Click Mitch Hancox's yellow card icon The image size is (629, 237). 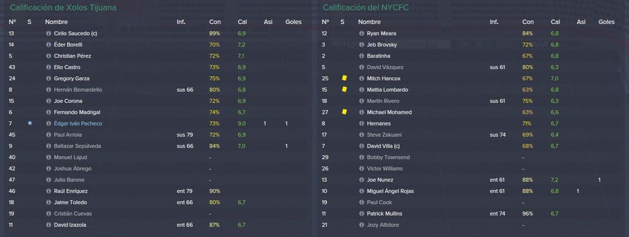coord(344,78)
